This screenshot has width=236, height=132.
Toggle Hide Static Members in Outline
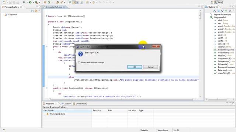pos(222,11)
